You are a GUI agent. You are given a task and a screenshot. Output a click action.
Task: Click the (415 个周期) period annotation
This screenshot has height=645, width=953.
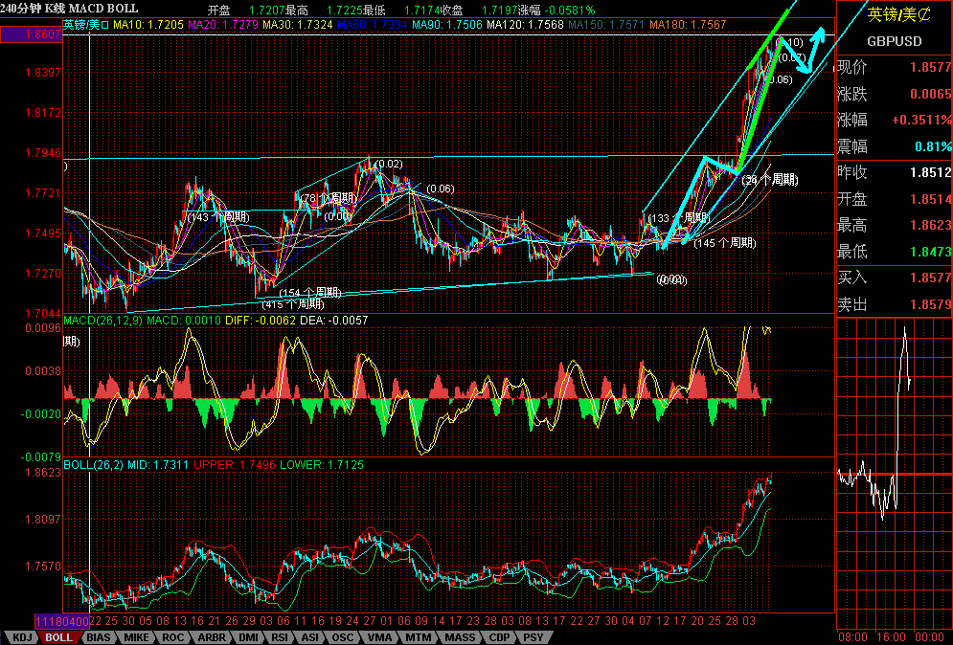tap(293, 303)
